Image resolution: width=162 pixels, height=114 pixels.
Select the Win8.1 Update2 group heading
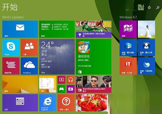(13, 17)
